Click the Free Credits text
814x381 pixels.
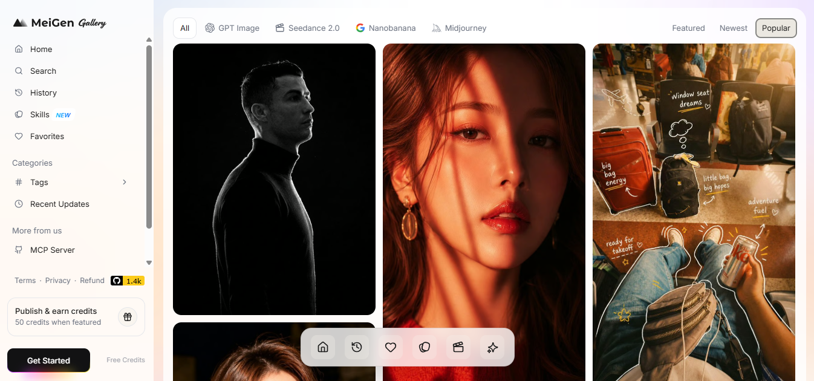point(126,360)
